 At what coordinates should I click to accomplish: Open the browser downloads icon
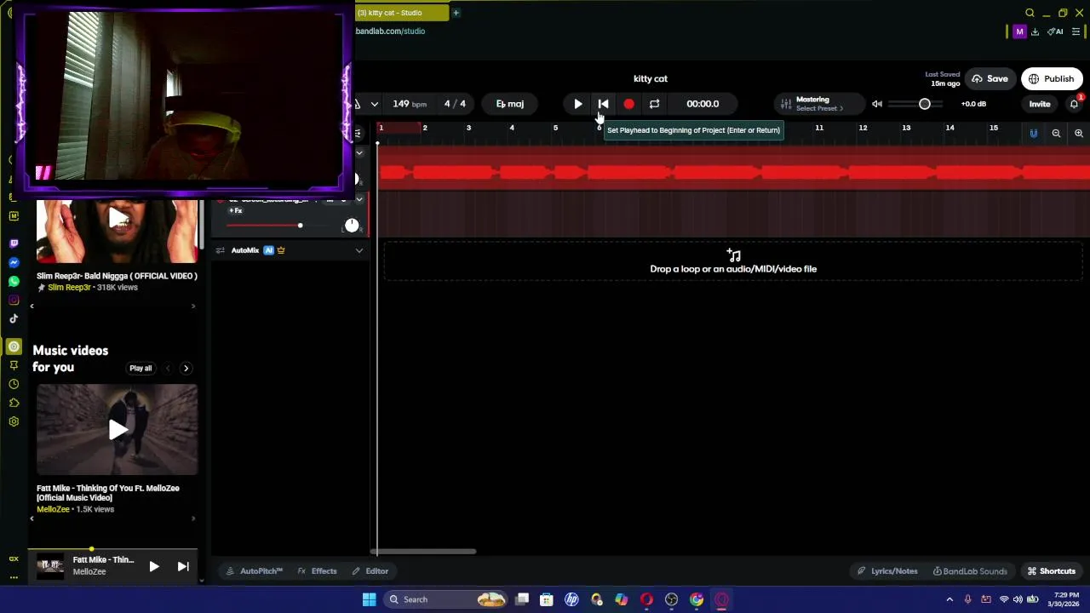point(1035,32)
